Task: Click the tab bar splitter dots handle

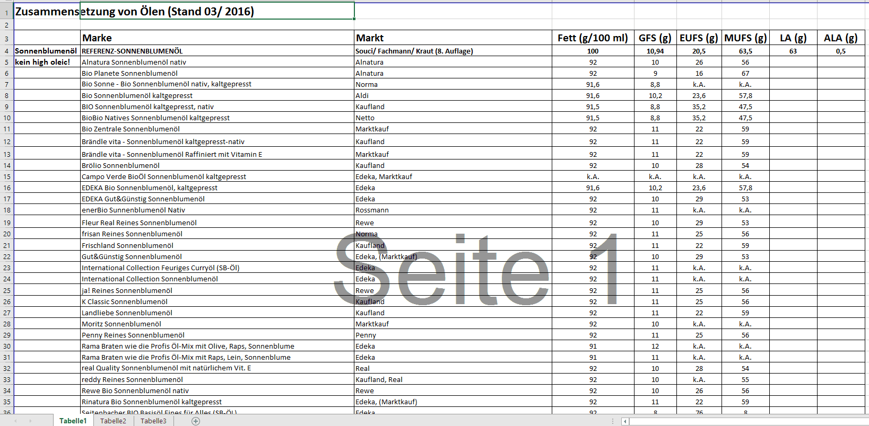Action: 613,421
